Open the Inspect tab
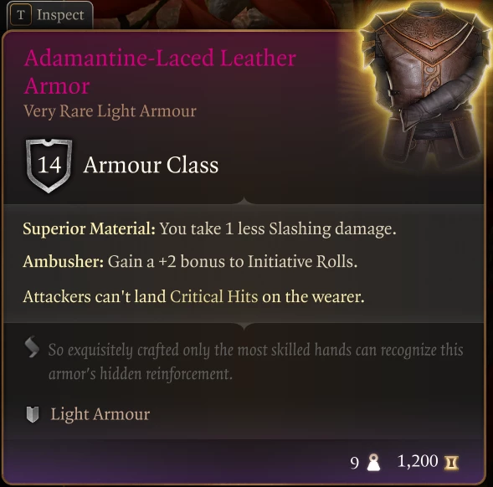Image resolution: width=493 pixels, height=487 pixels. pos(49,15)
